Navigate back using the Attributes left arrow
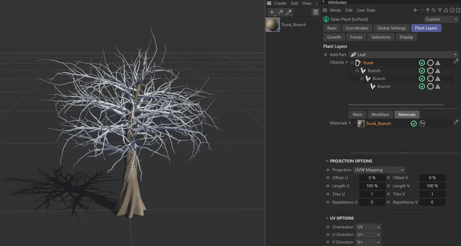 (x=415, y=10)
